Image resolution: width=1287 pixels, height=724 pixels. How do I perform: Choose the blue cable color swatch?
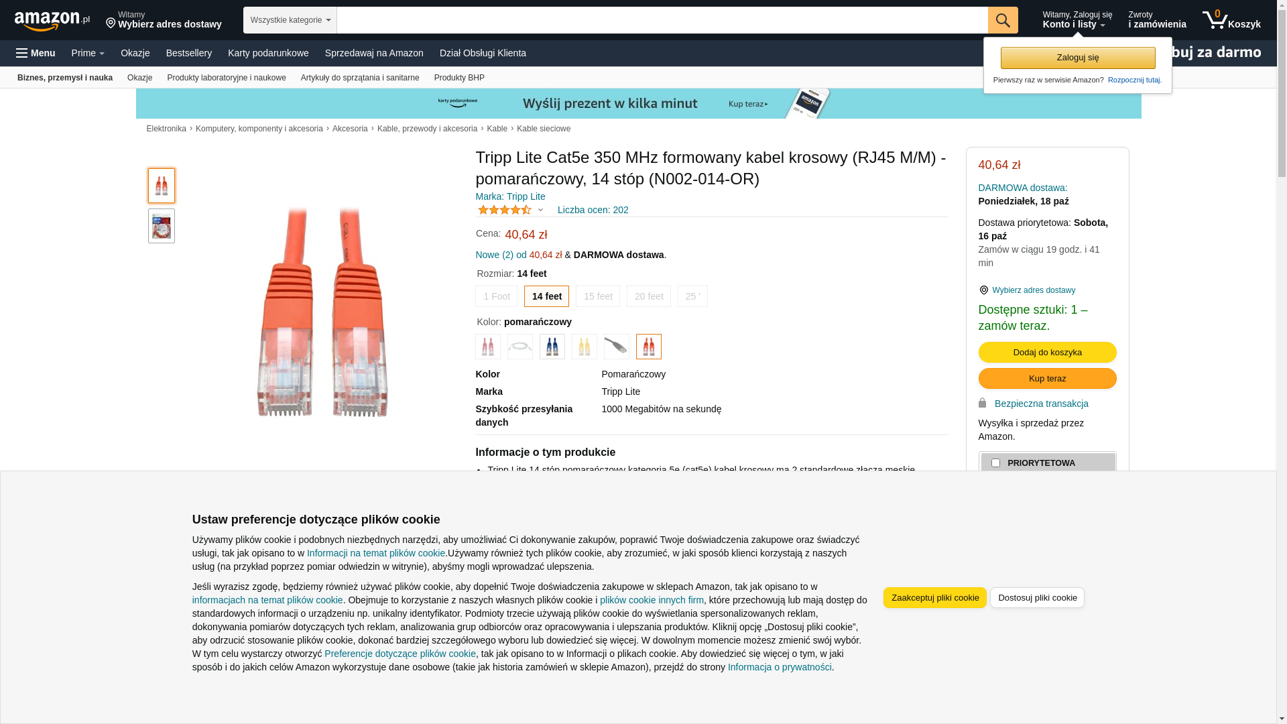point(552,347)
